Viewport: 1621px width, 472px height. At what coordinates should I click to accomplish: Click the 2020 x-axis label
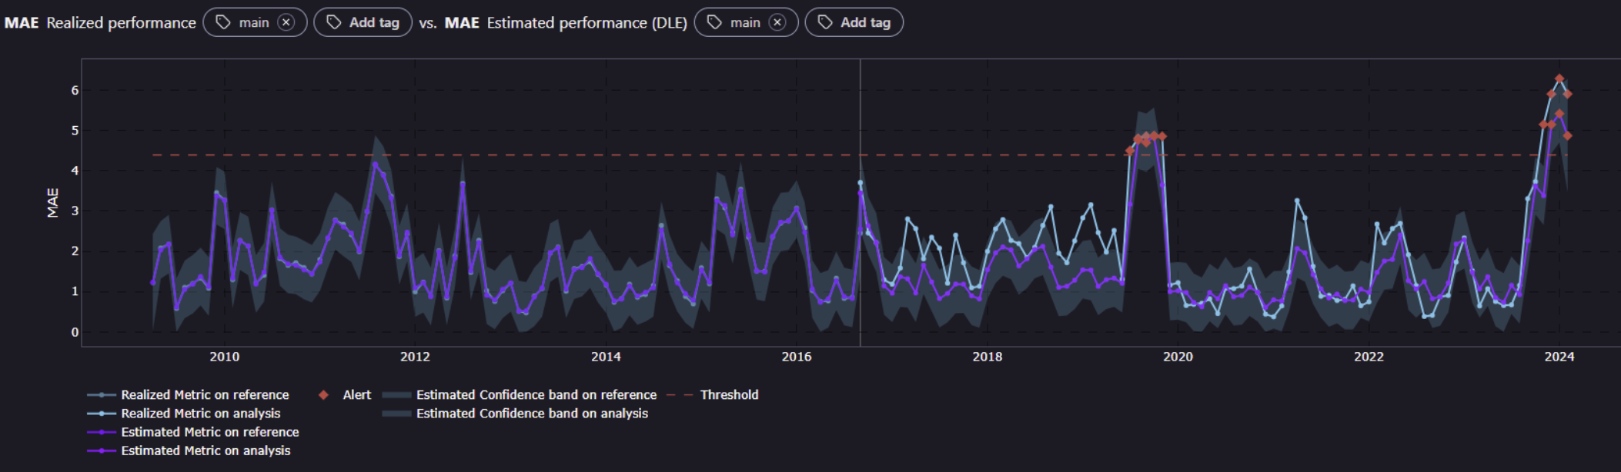(1178, 357)
